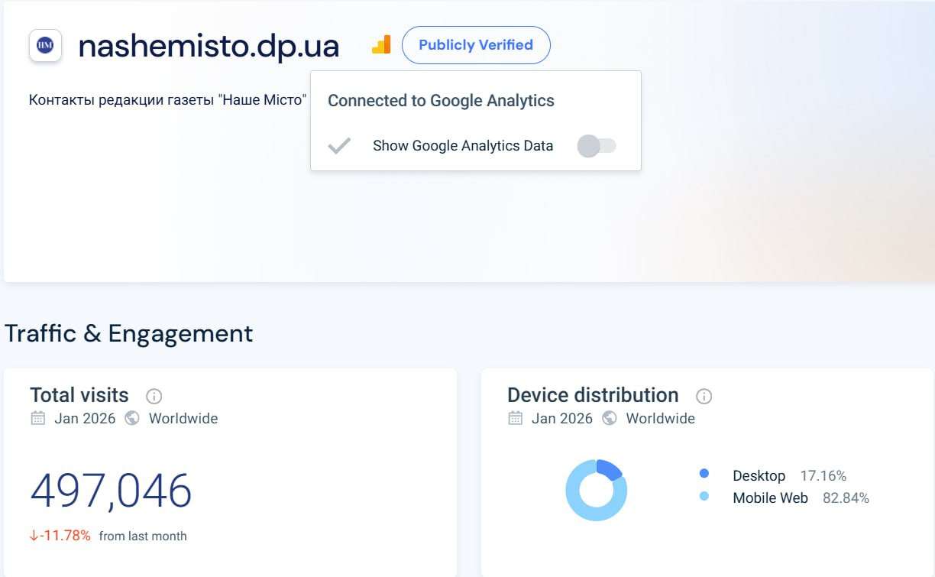Click the globe icon under Total visits
The height and width of the screenshot is (577, 935).
pyautogui.click(x=132, y=418)
